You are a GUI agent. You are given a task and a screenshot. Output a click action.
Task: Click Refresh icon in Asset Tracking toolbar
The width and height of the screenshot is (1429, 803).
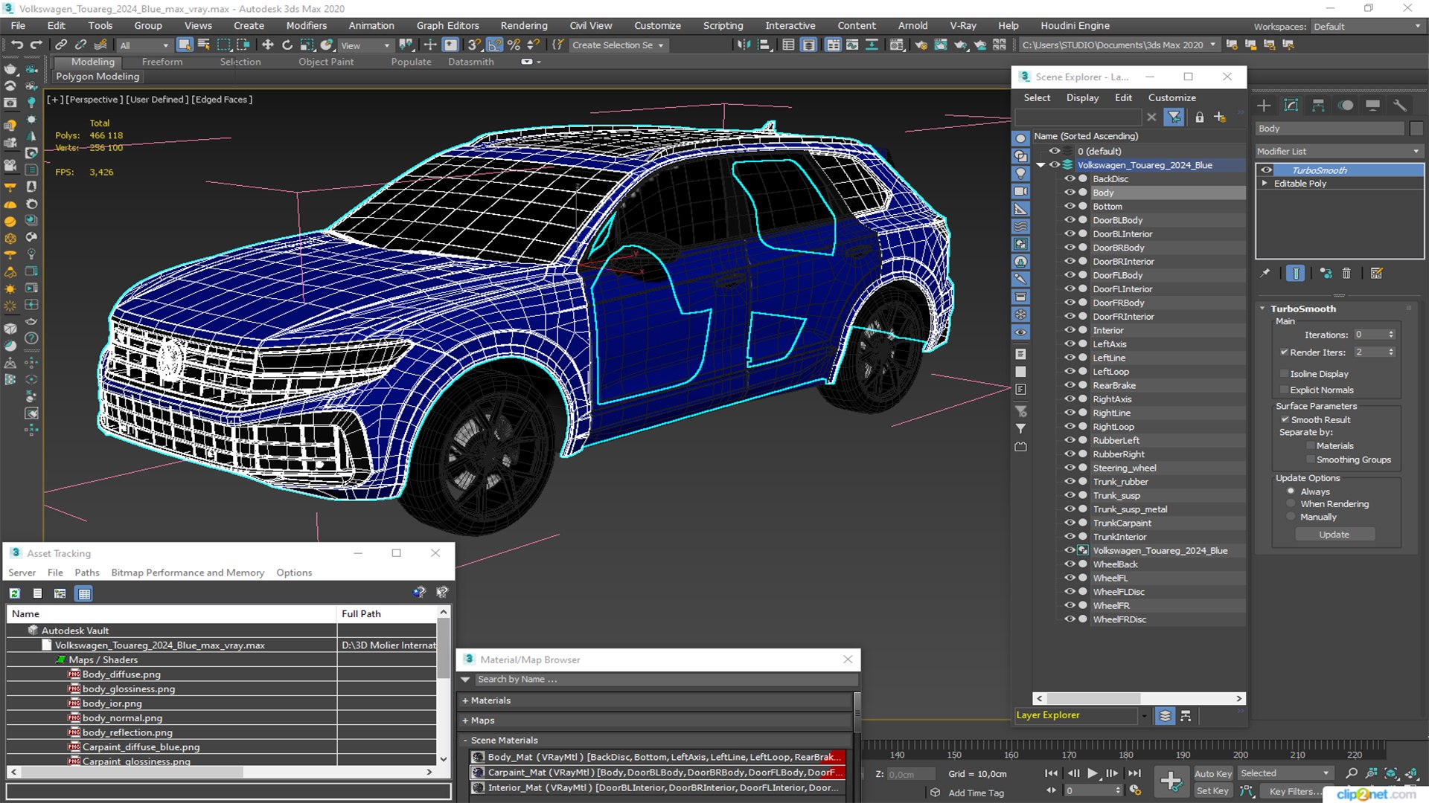tap(15, 593)
